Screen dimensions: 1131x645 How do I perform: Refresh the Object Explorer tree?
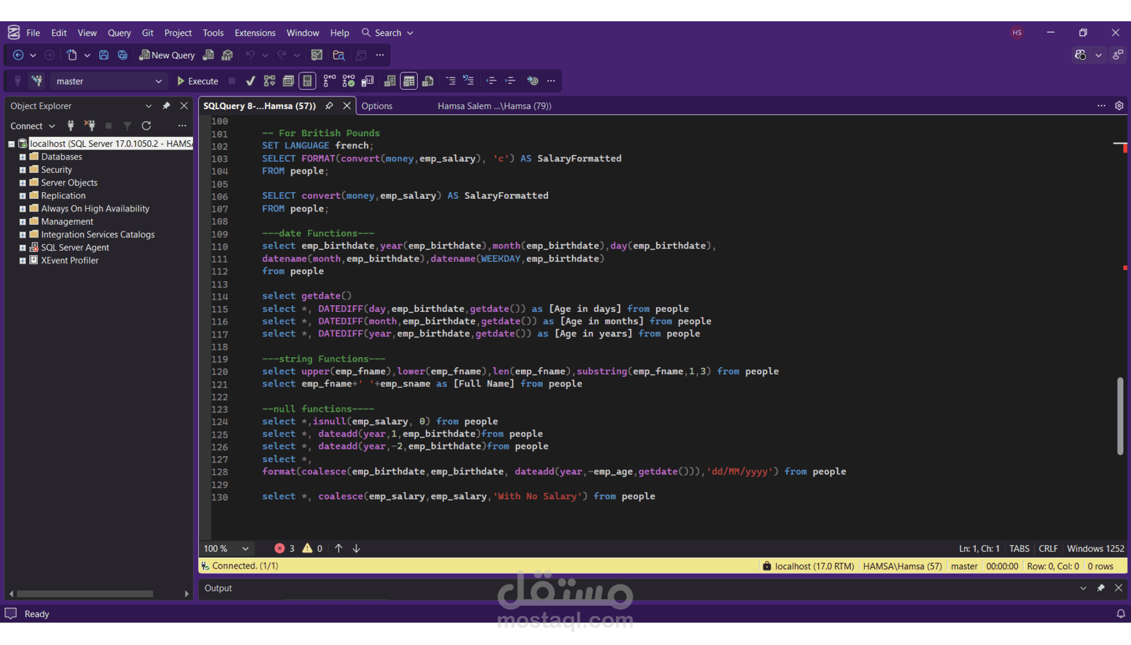[146, 126]
